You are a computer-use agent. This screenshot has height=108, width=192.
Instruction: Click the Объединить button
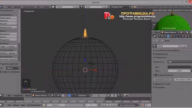(8, 40)
